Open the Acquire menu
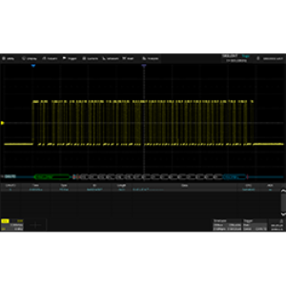Image resolution: width=286 pixels, height=286 pixels. 50,58
